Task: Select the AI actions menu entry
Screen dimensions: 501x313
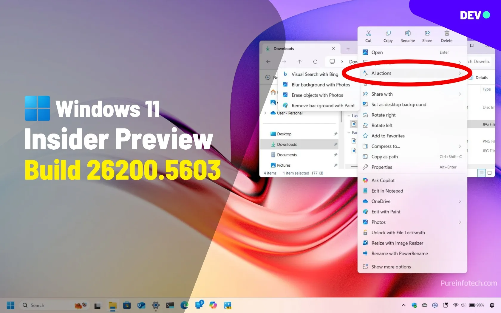Action: [x=412, y=73]
